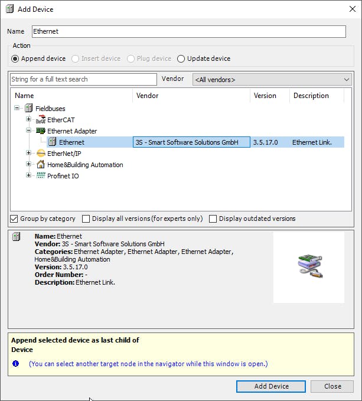Viewport: 362px width, 401px height.
Task: Click the Ethernet Adapter card icon
Action: pyautogui.click(x=41, y=131)
